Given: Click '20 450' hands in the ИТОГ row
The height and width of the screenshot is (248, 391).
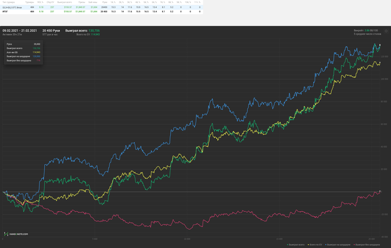Looking at the screenshot, I should [104, 12].
